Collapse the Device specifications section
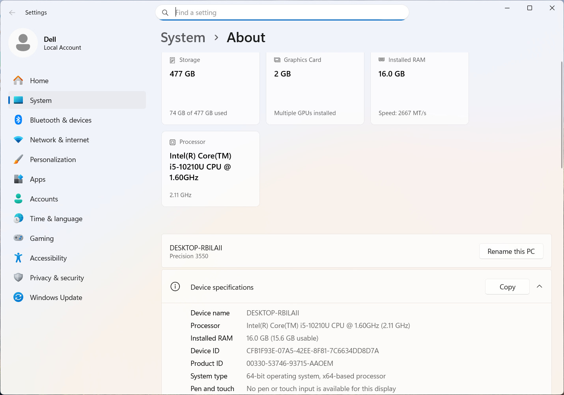The width and height of the screenshot is (564, 395). (x=540, y=287)
